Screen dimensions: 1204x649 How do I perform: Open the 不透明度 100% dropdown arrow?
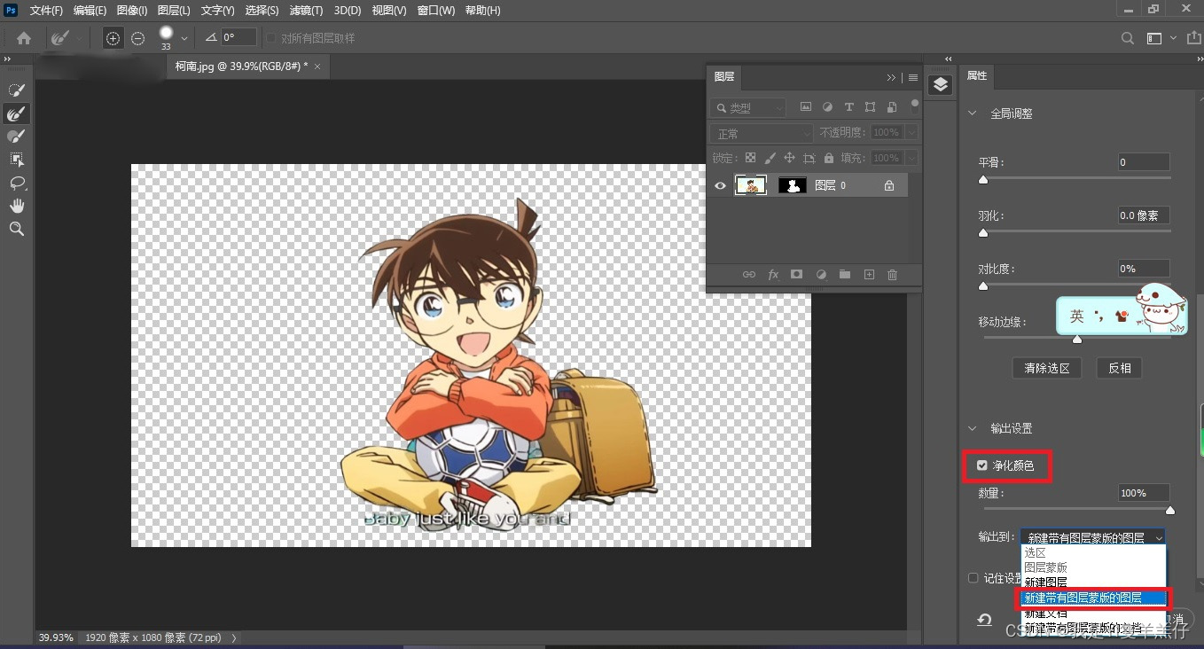[x=911, y=132]
